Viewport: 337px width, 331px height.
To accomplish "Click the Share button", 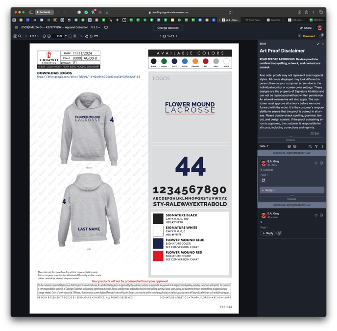I will tap(306, 28).
